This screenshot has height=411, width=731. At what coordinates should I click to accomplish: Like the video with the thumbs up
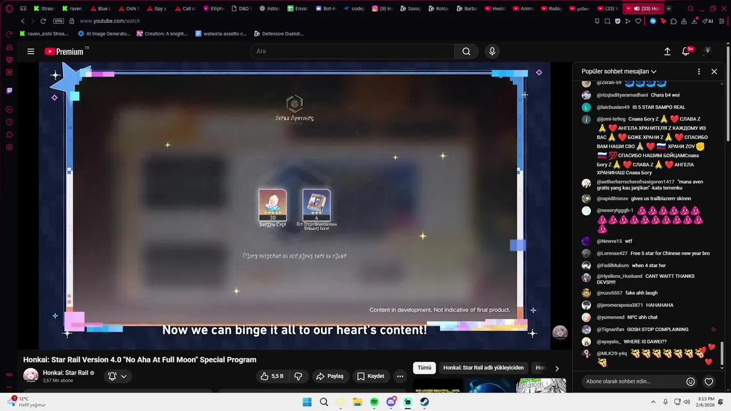tap(272, 376)
